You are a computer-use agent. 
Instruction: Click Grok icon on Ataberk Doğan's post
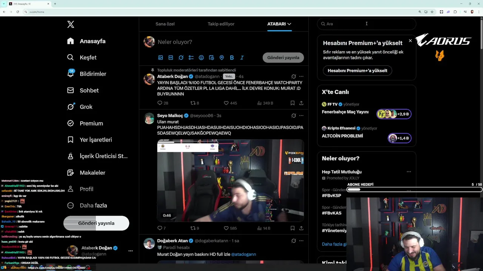[294, 76]
